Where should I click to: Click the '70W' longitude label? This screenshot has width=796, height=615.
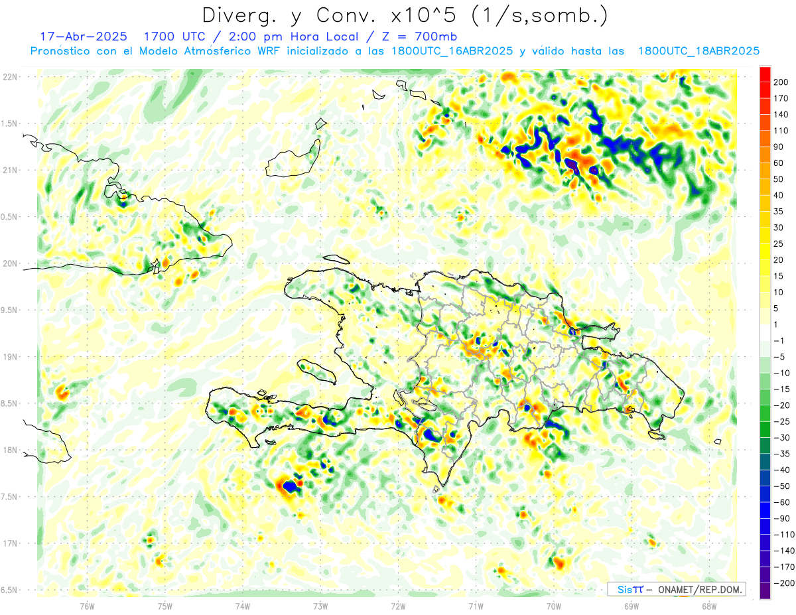click(554, 606)
